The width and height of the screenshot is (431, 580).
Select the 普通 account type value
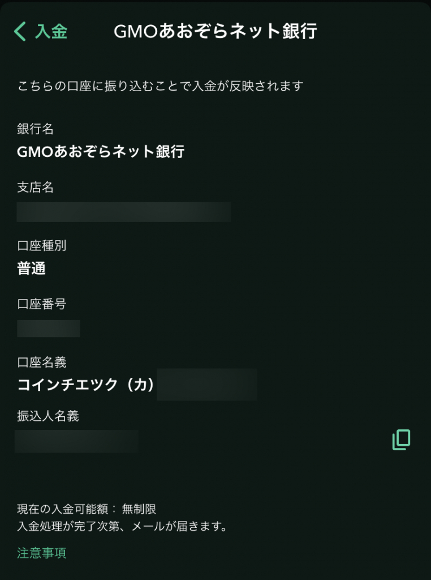tap(32, 268)
